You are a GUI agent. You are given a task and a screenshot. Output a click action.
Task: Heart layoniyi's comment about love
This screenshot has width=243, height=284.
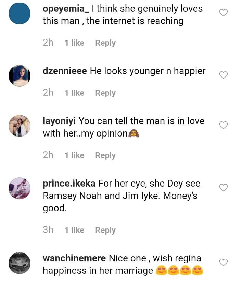(x=223, y=125)
